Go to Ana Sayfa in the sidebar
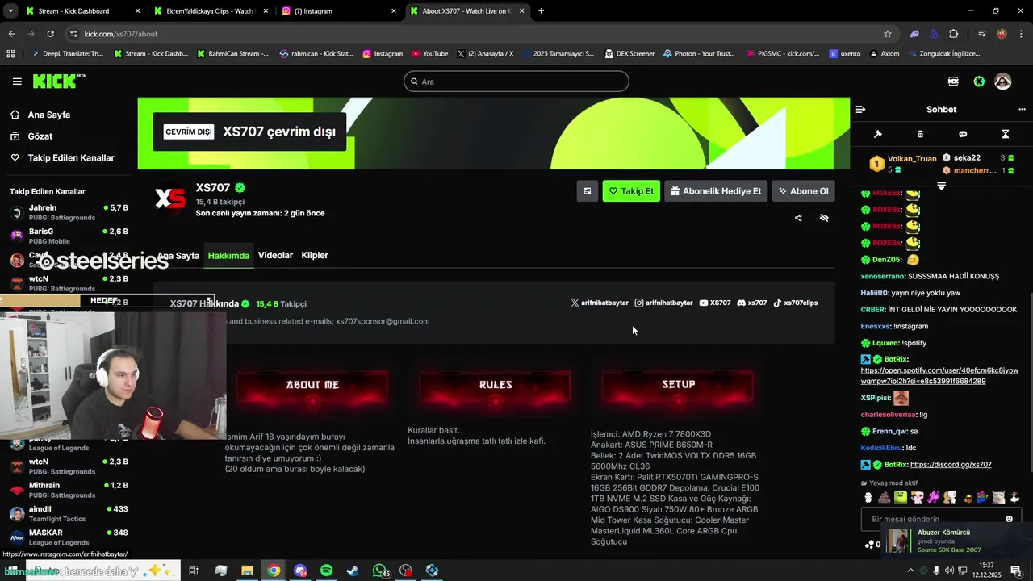This screenshot has height=581, width=1033. [x=49, y=115]
